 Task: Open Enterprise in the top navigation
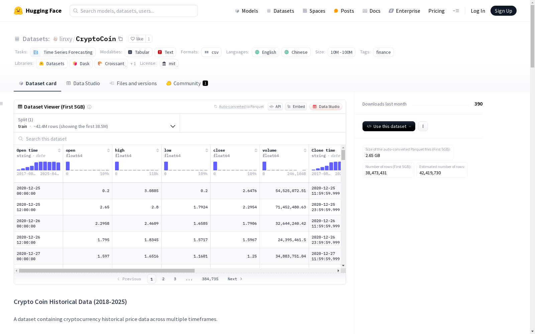coord(405,11)
